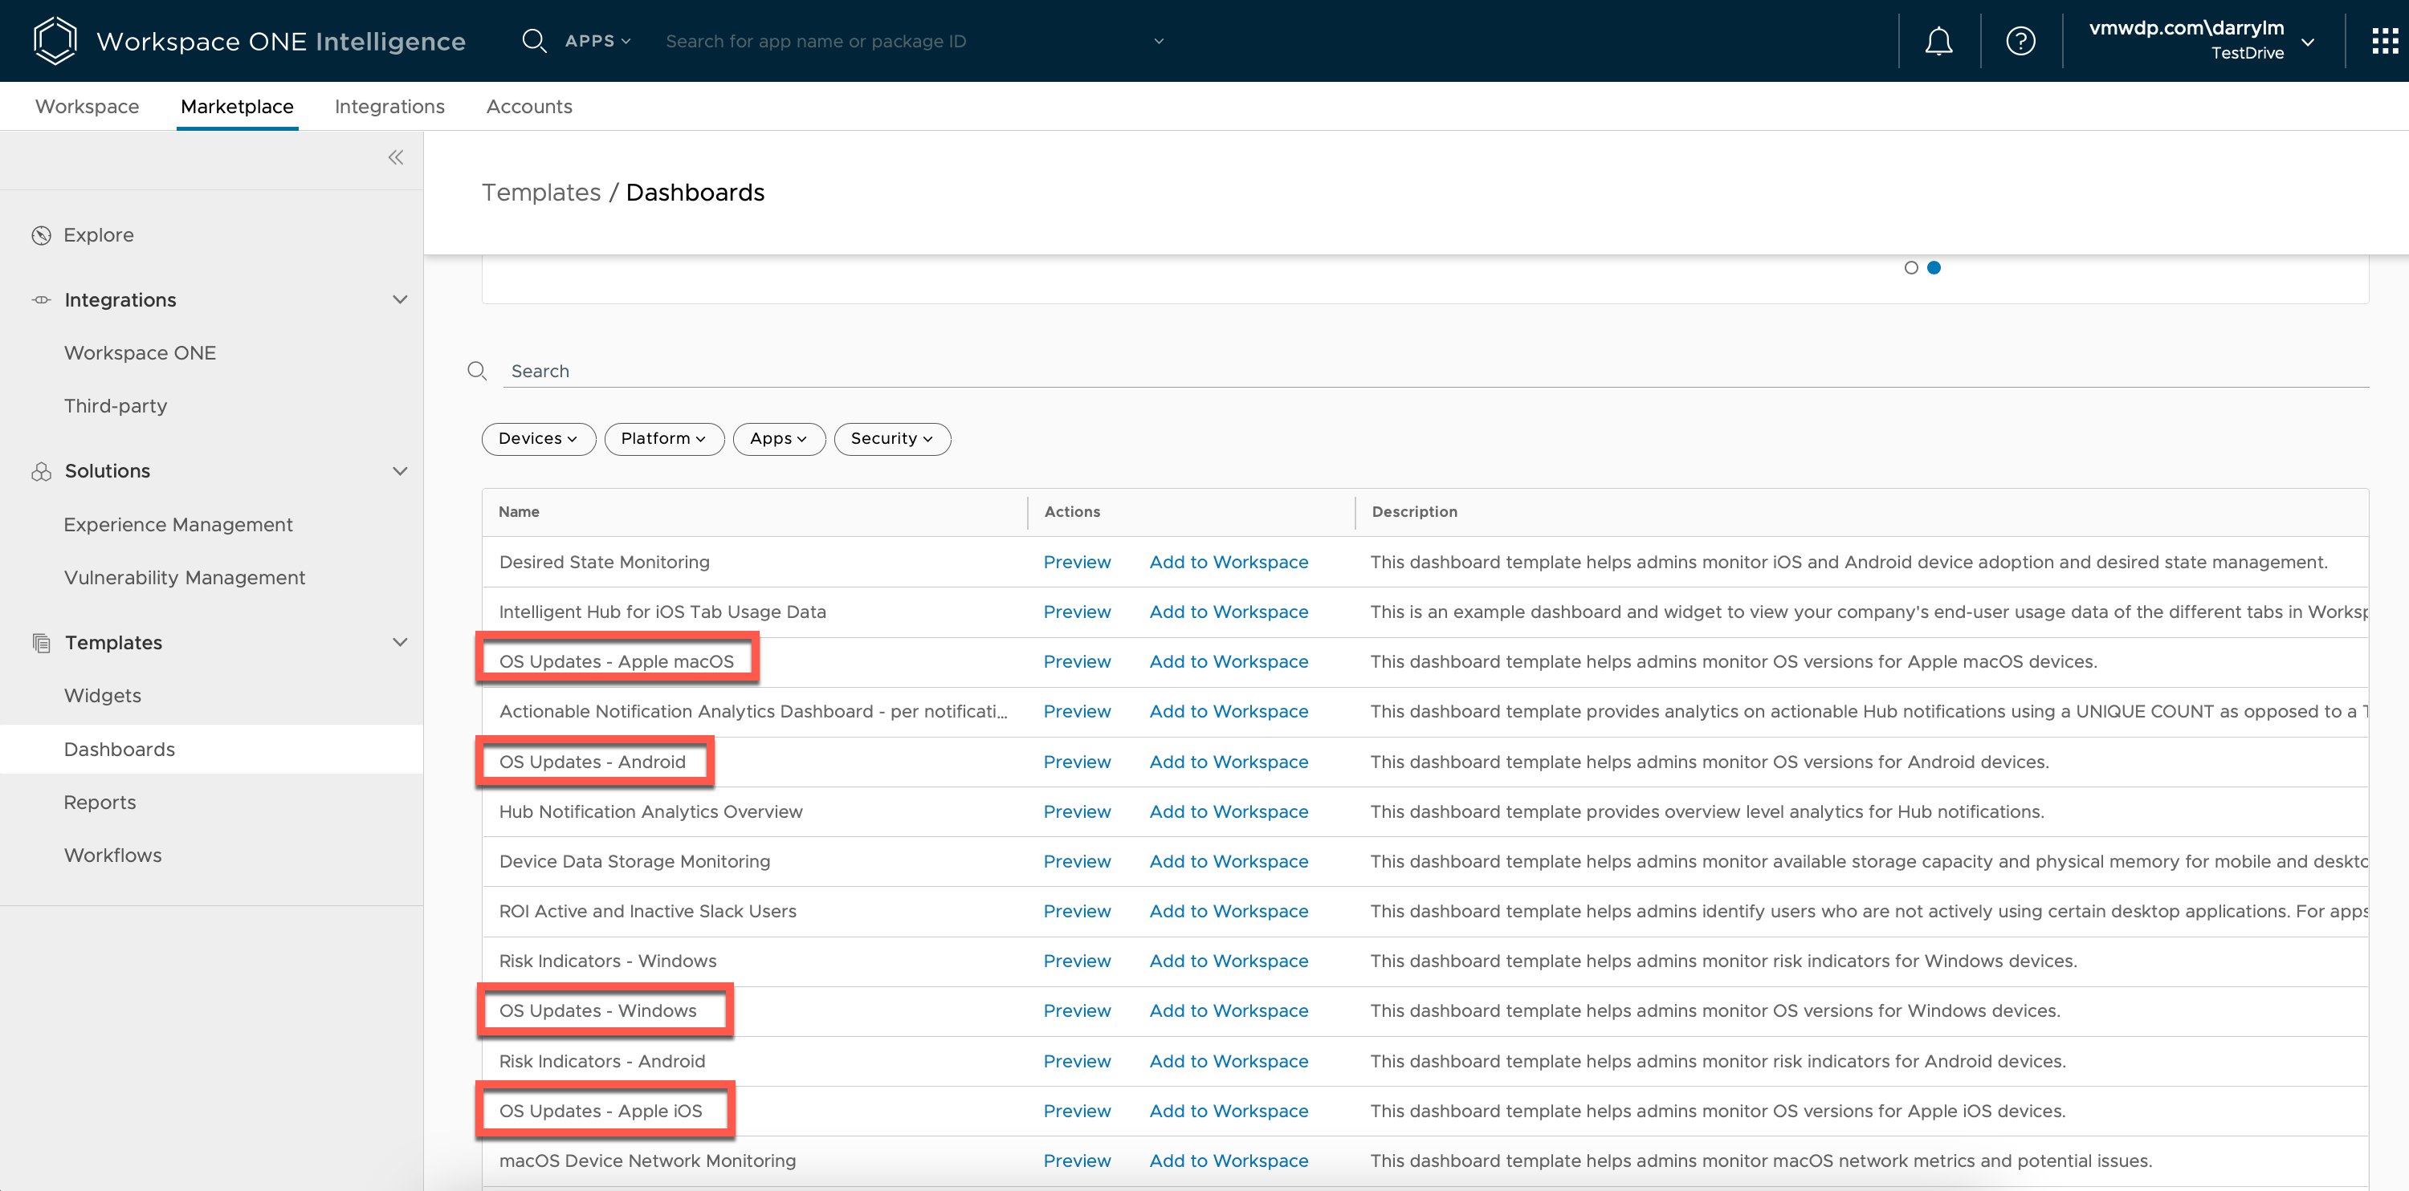Open the Devices filter dropdown
This screenshot has height=1191, width=2409.
[x=538, y=438]
